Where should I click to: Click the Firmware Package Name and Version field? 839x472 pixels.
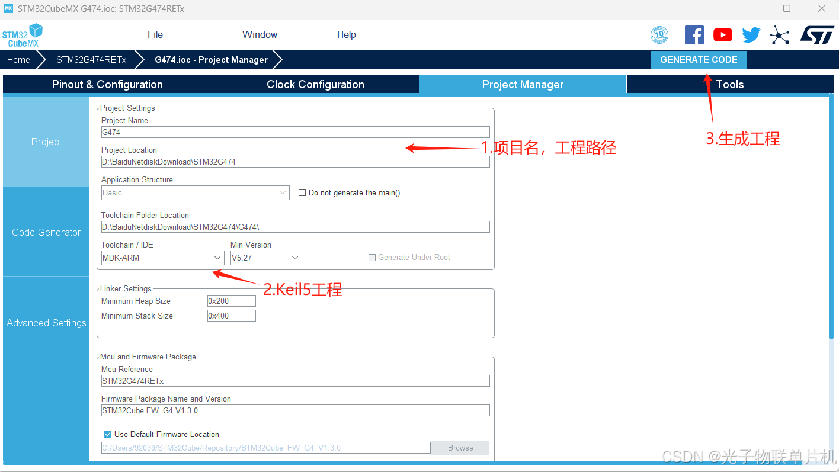pos(296,410)
